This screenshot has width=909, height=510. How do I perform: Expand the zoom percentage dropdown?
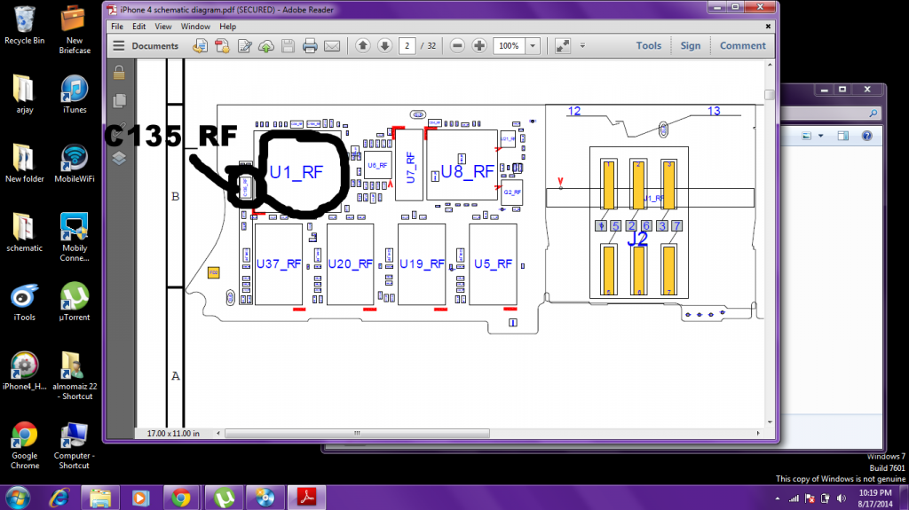pos(533,46)
